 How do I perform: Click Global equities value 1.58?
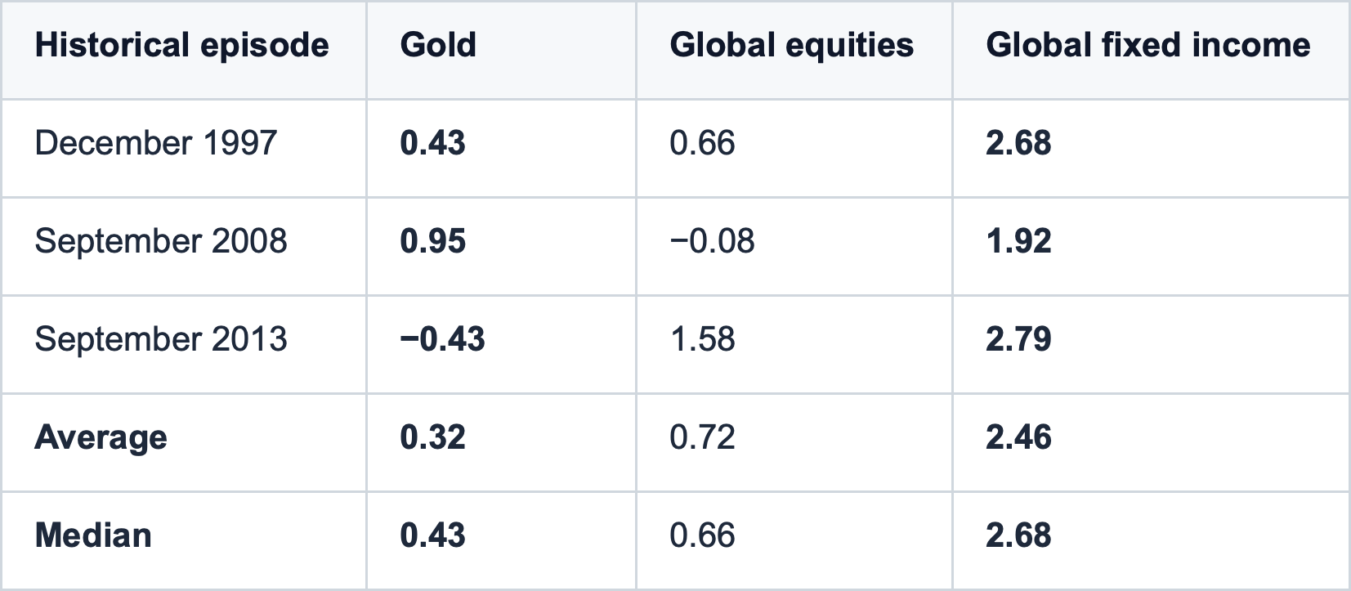tap(702, 339)
